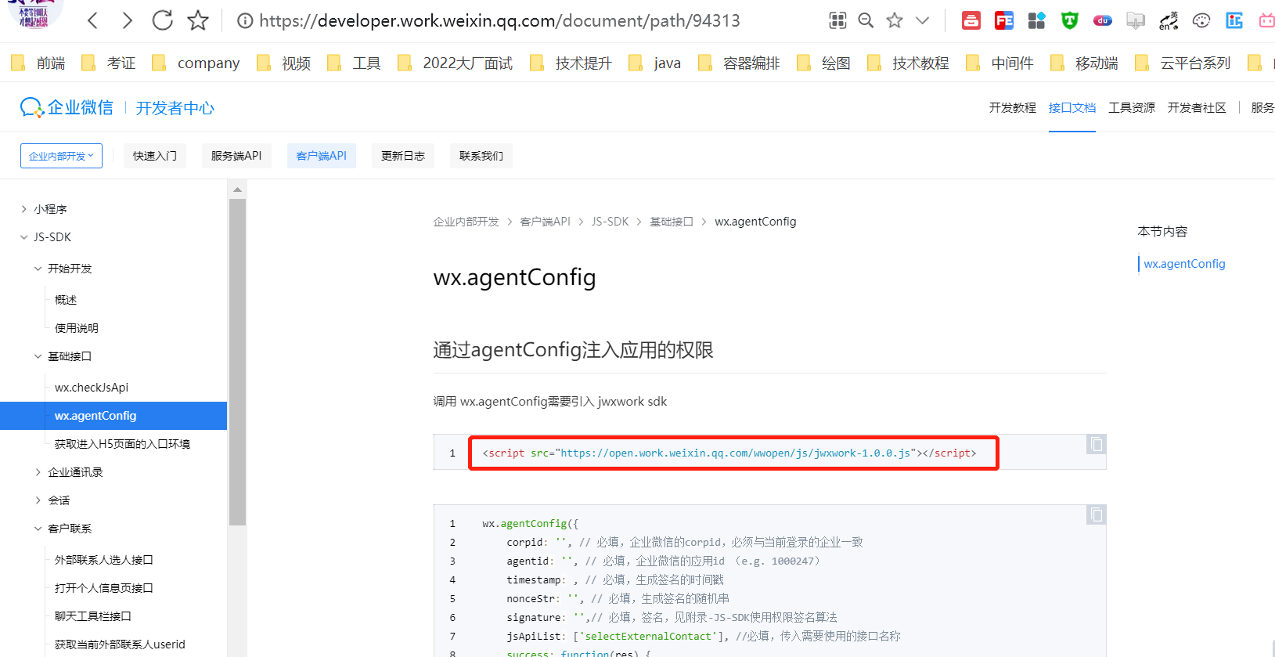Open the 容器编排 bookmark folder

click(x=740, y=63)
